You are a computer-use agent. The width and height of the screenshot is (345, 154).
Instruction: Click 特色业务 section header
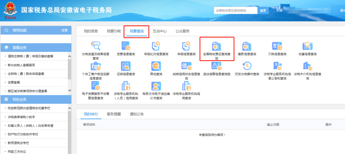coord(36,100)
